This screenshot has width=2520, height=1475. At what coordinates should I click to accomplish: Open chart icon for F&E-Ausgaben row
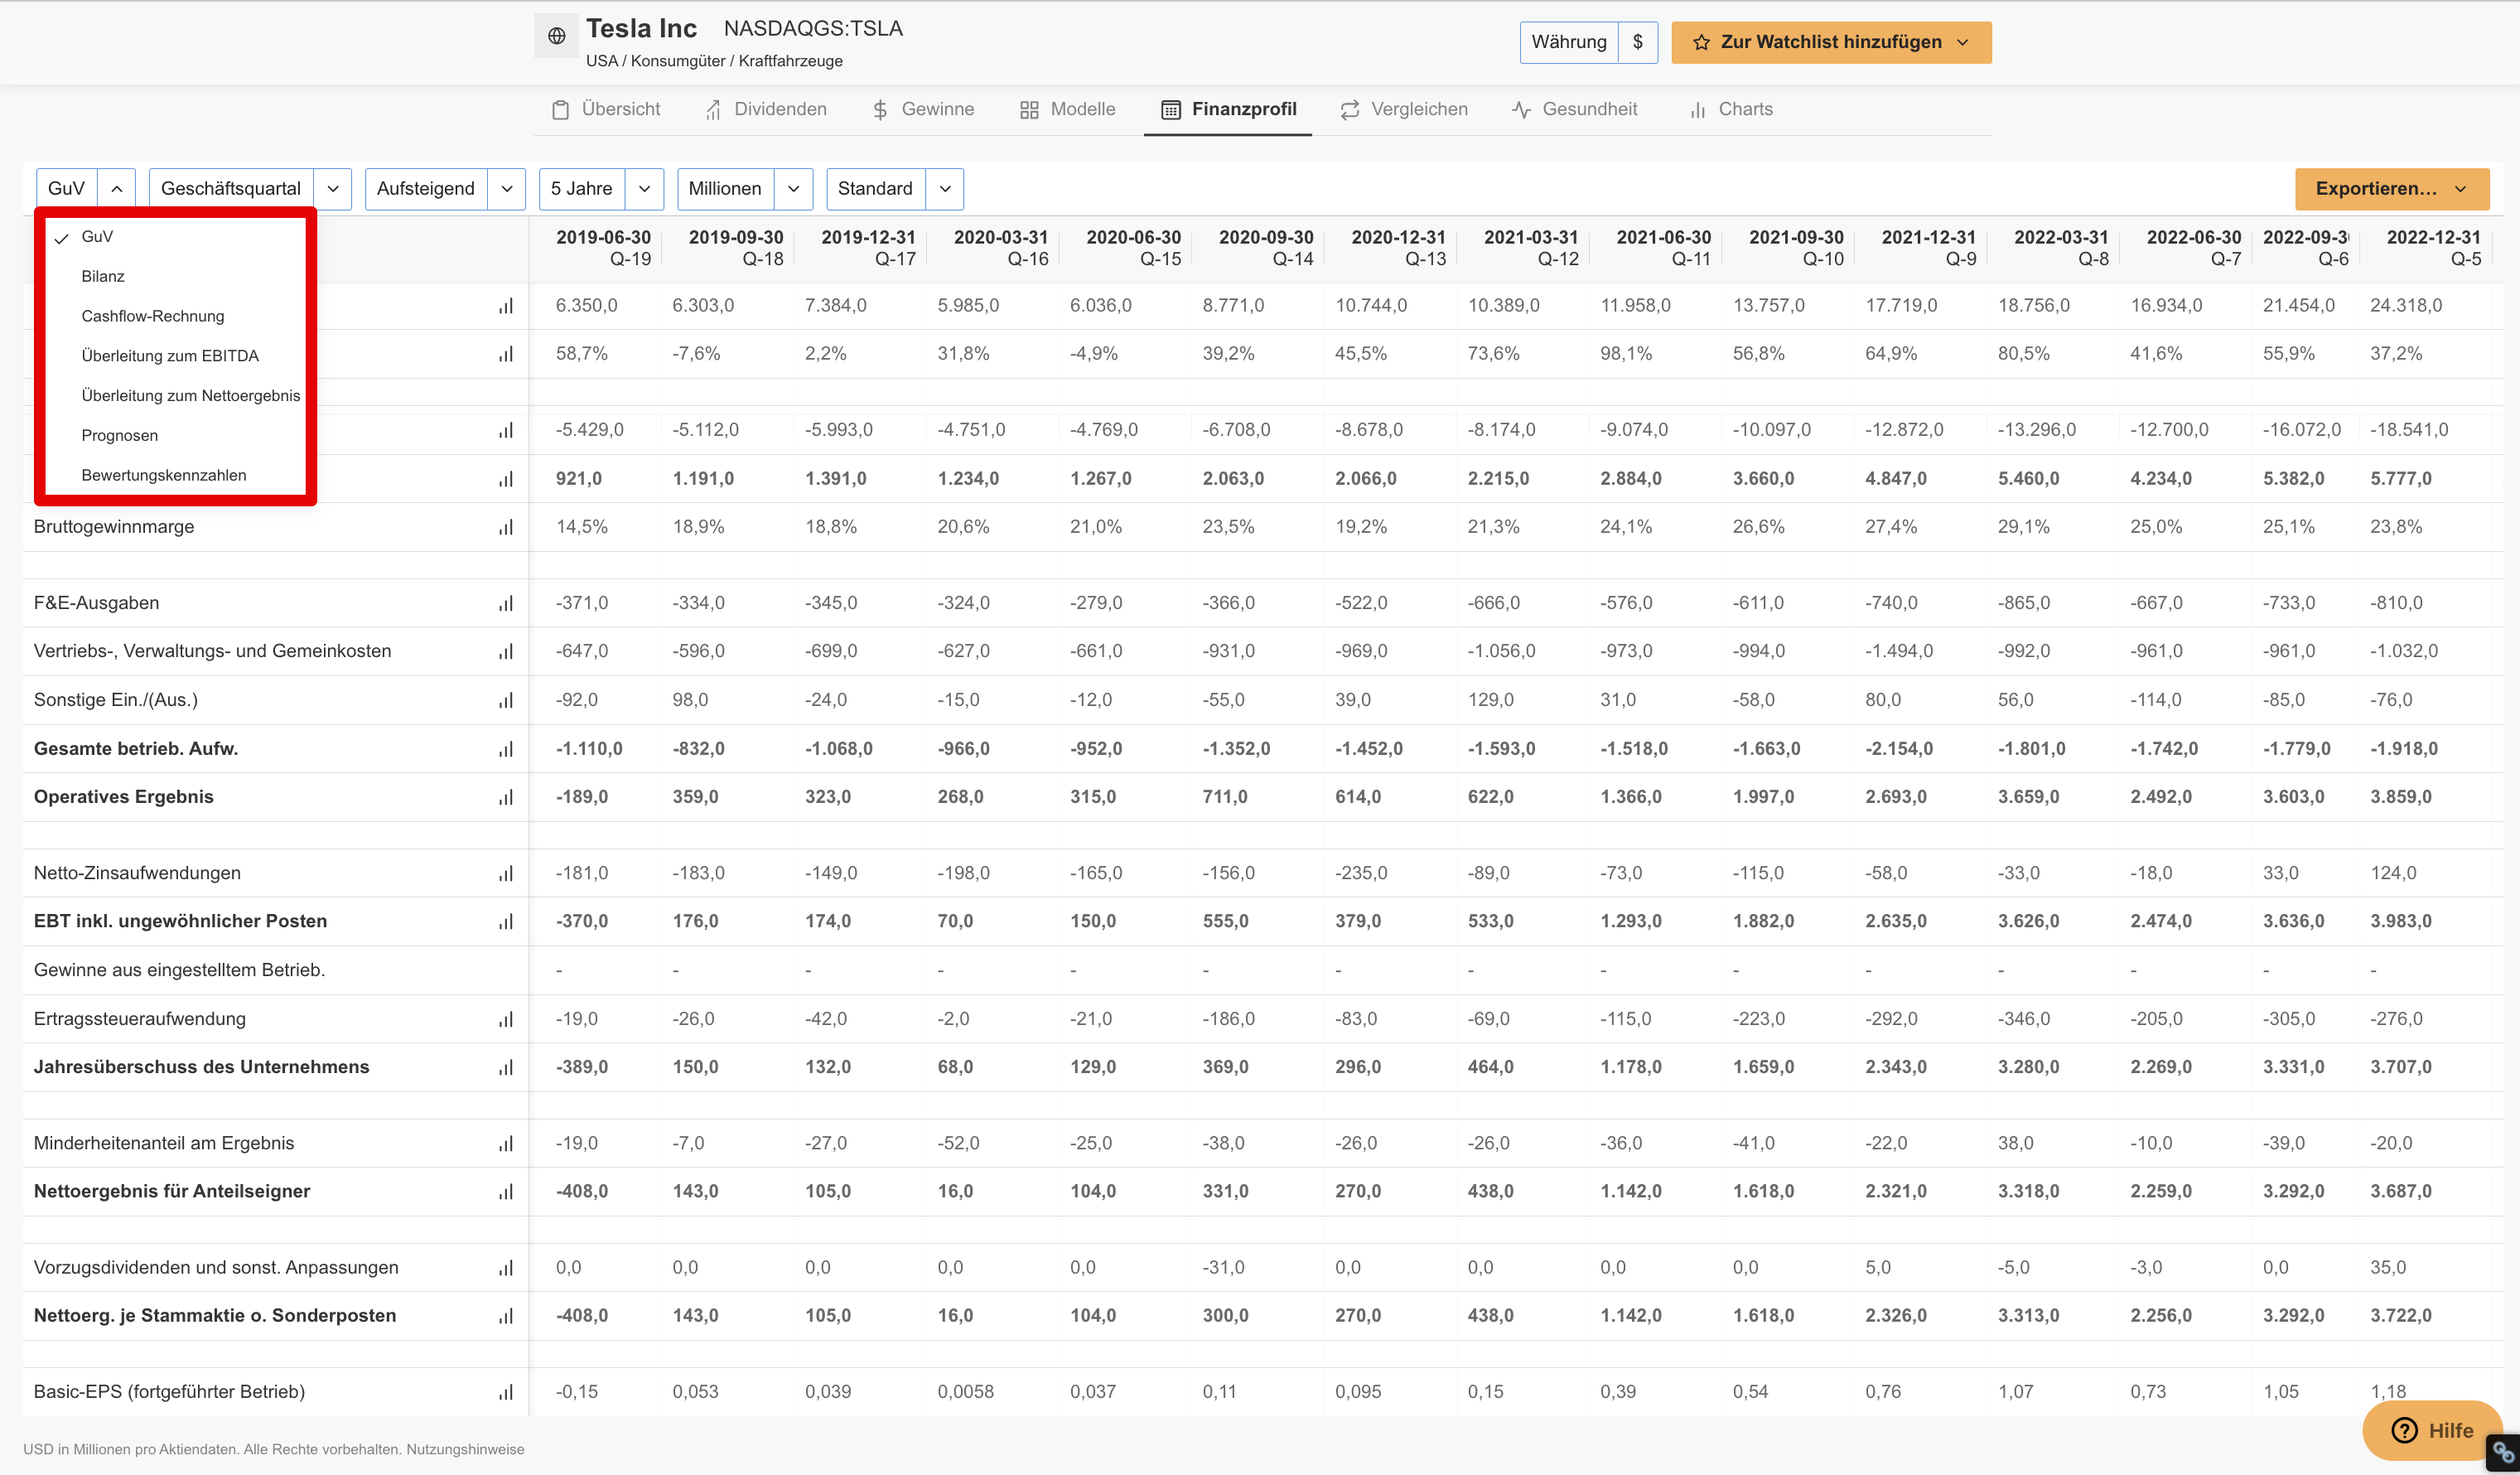[506, 603]
